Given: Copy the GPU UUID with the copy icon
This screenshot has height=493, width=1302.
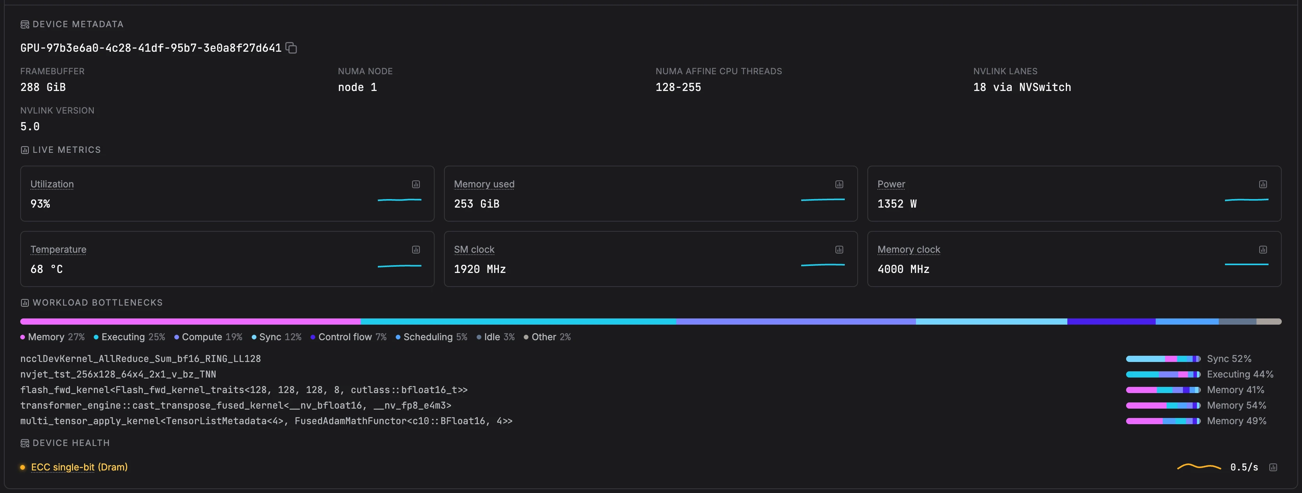Looking at the screenshot, I should 291,47.
